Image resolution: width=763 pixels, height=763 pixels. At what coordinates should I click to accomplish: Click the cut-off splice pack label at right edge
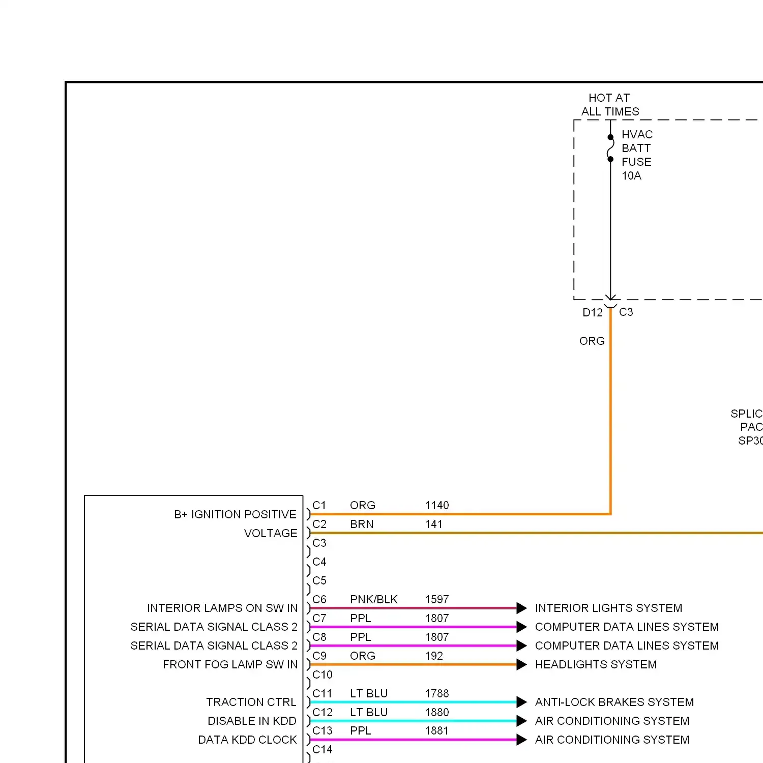pyautogui.click(x=747, y=427)
